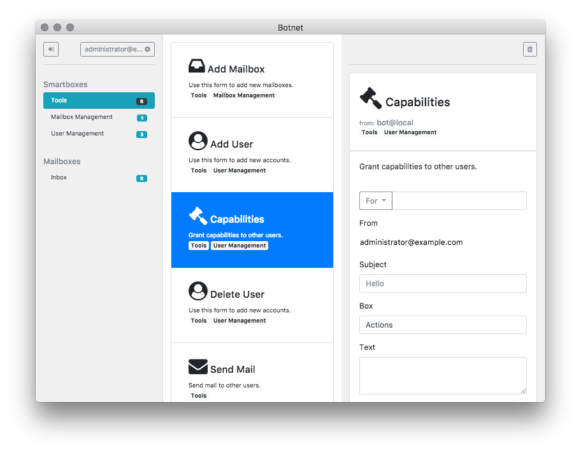Click the Add Mailbox inbox tray icon

pos(196,66)
